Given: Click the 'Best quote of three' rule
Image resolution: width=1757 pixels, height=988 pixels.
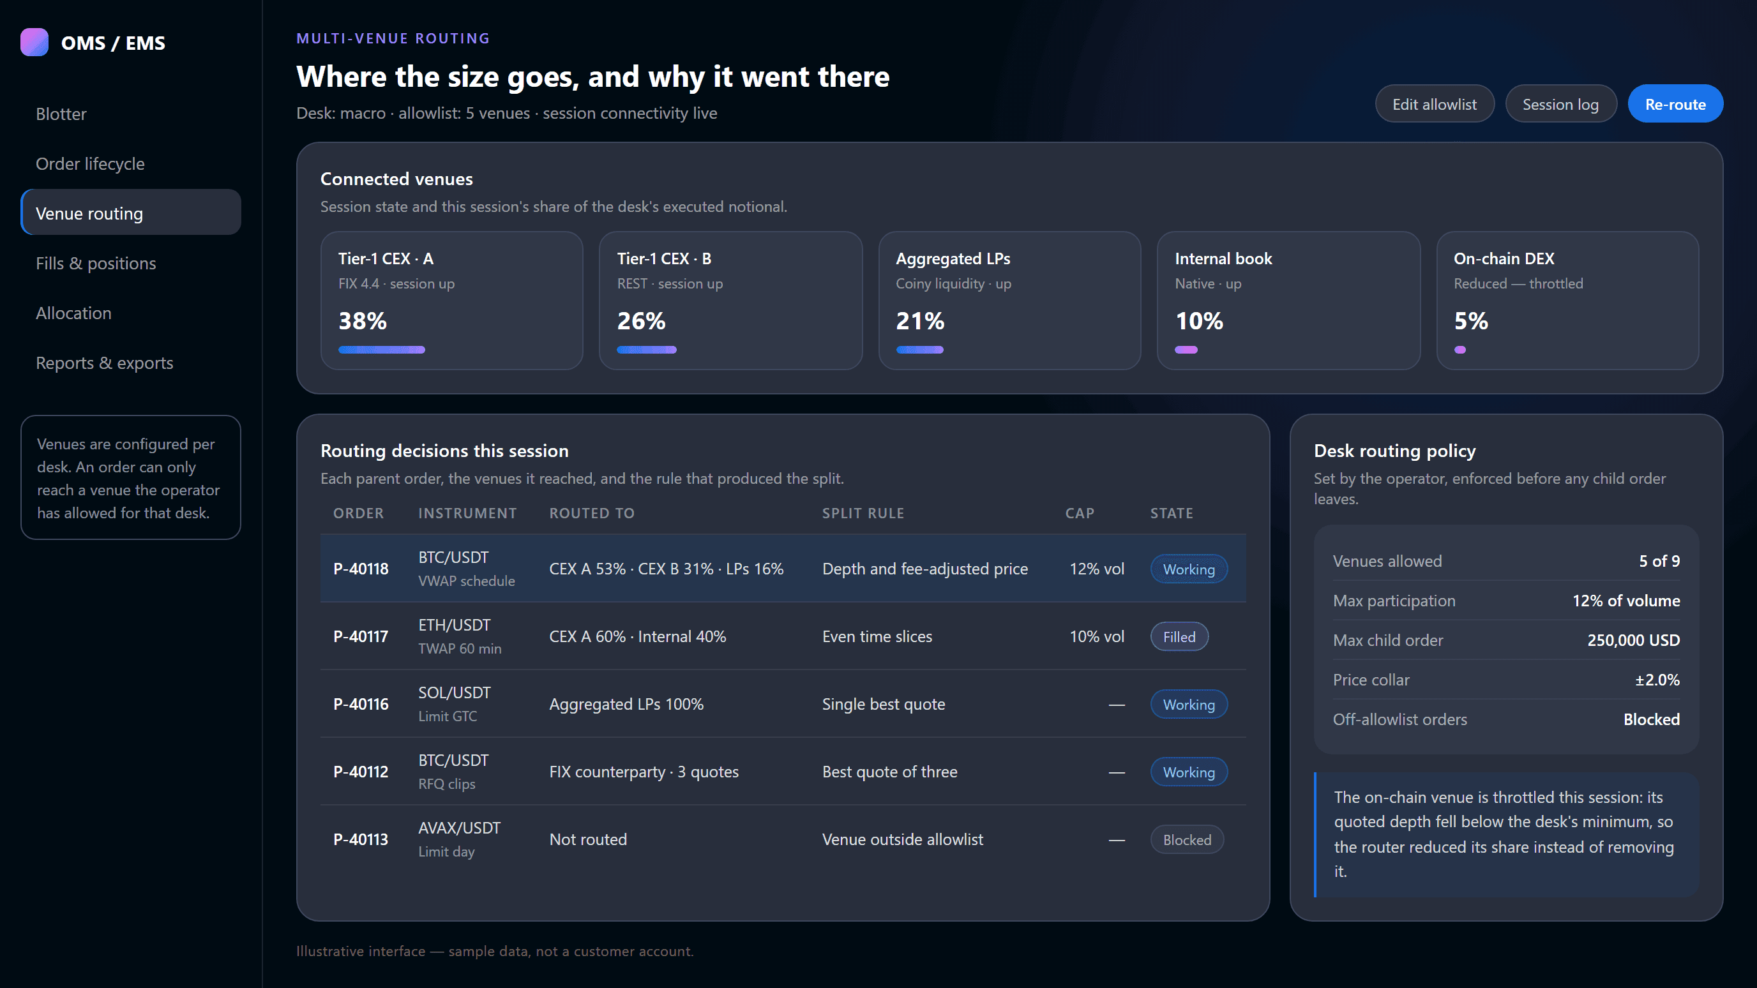Looking at the screenshot, I should tap(889, 771).
